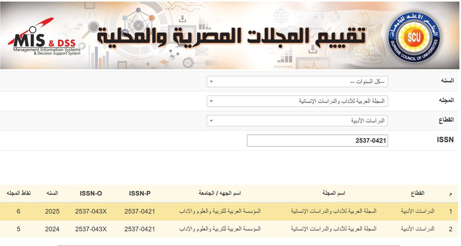The image size is (461, 246).
Task: Click the 2025 year cell
Action: tap(52, 211)
